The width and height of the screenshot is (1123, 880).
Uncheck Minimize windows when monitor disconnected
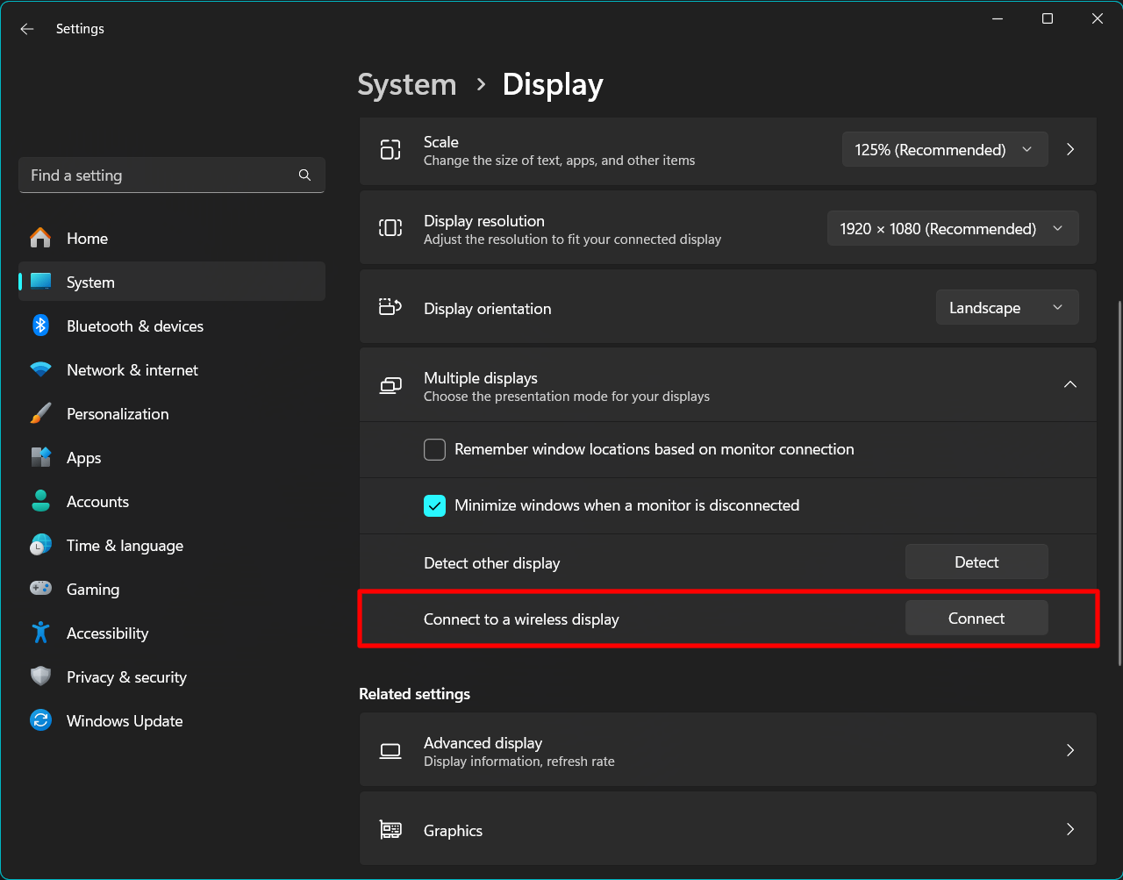pos(434,505)
